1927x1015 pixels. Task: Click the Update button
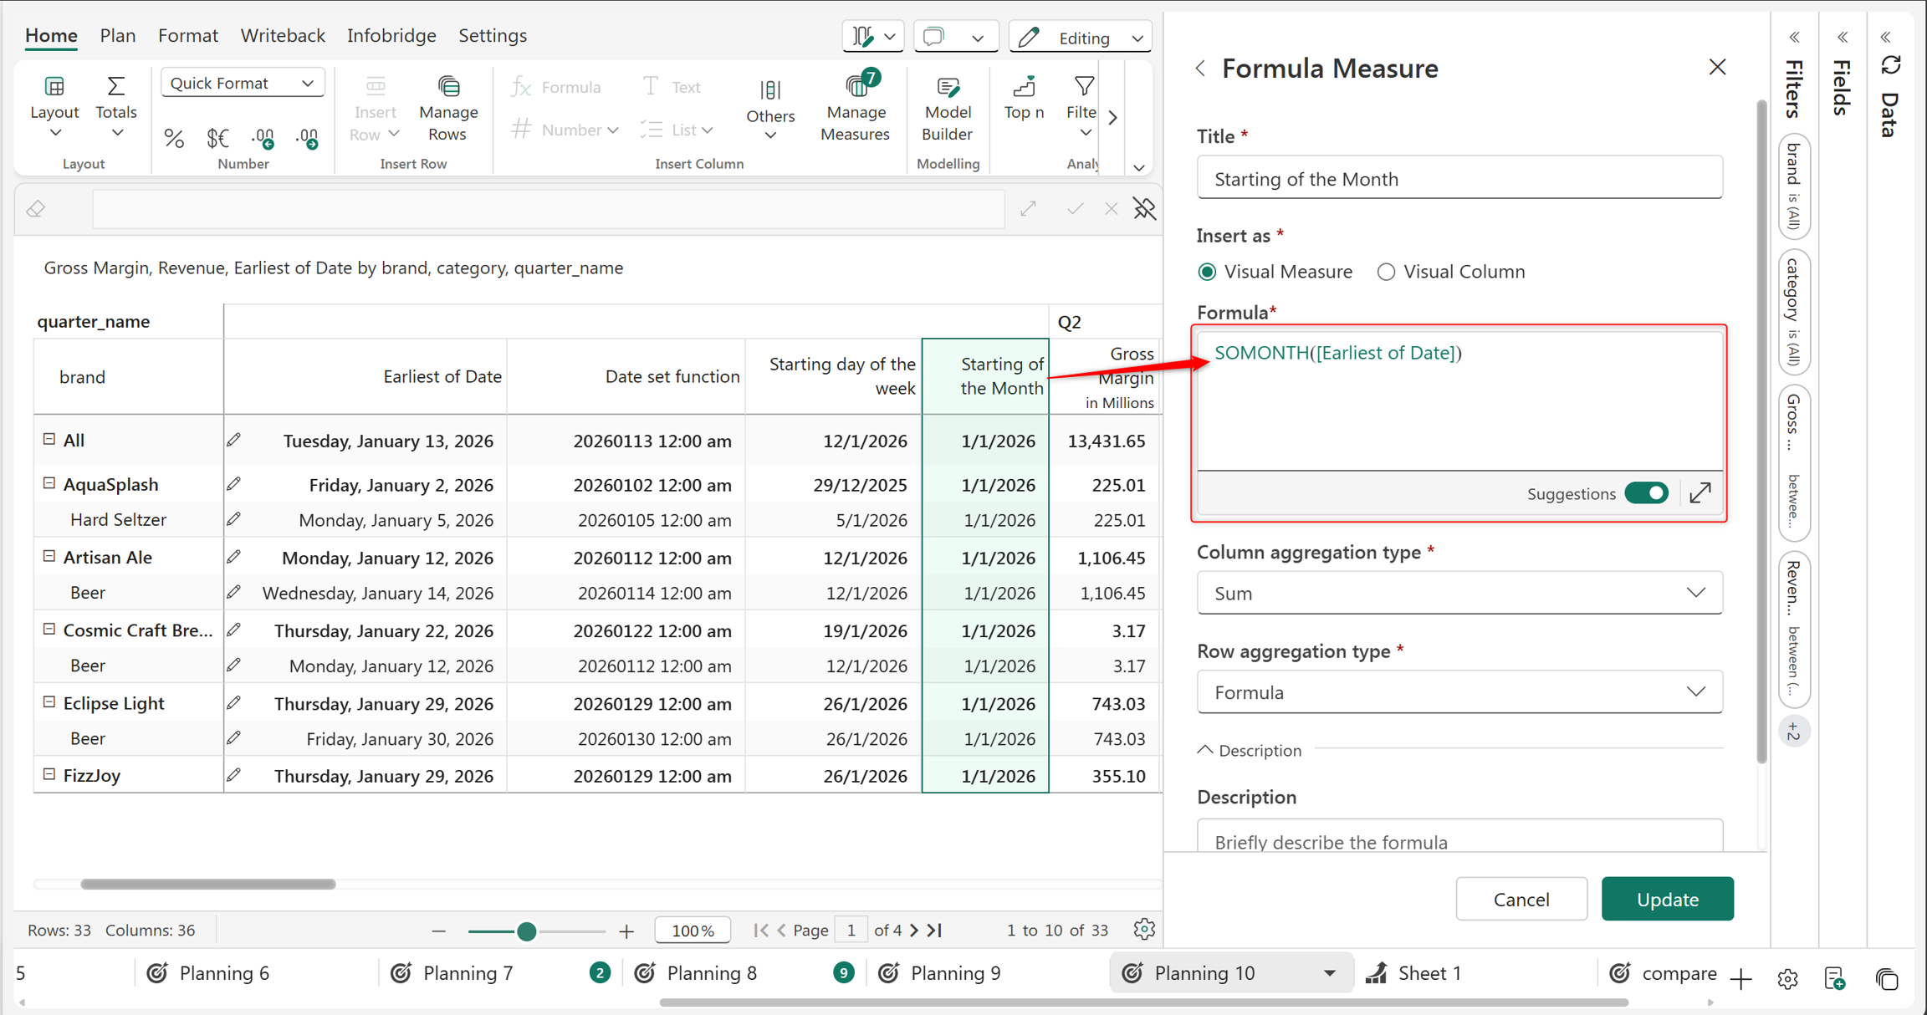click(x=1667, y=899)
